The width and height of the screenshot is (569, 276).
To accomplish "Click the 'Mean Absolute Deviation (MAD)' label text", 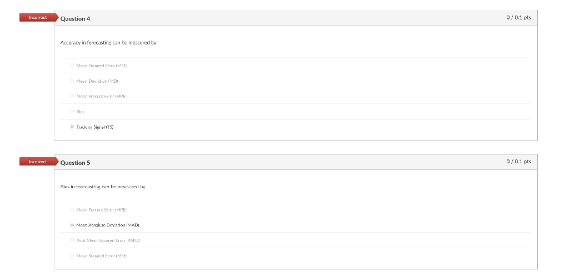I will tap(107, 225).
